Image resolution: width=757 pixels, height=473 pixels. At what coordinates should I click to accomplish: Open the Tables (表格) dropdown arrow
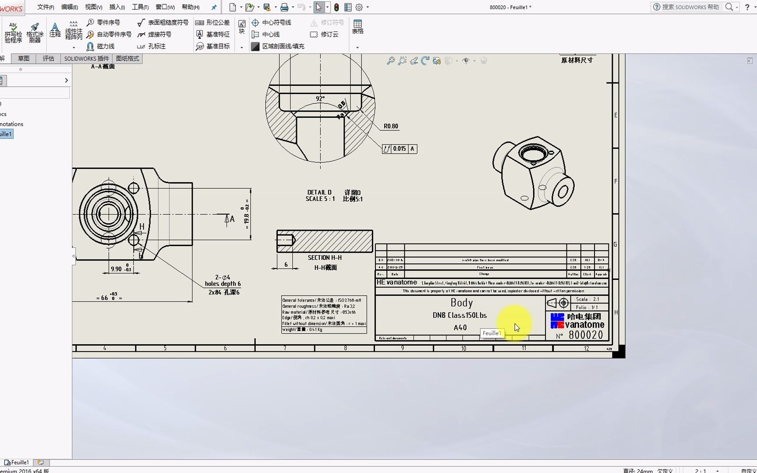(x=357, y=47)
